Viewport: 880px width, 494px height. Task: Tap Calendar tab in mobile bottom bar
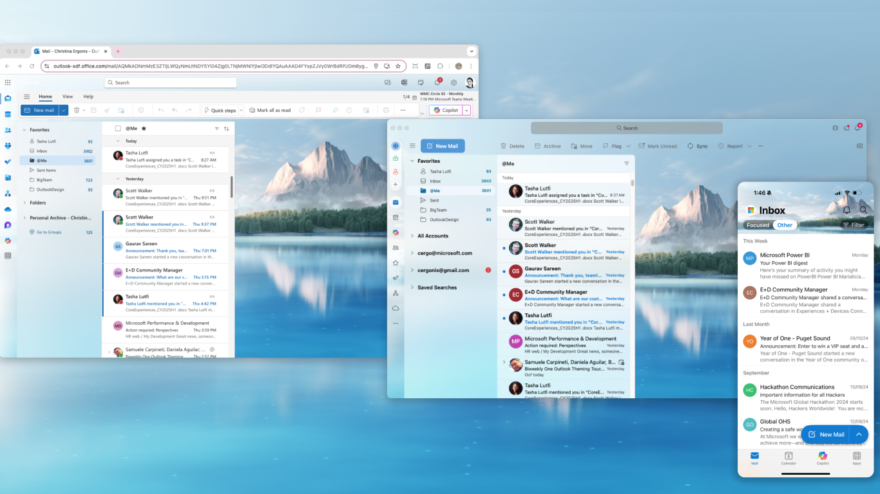789,458
